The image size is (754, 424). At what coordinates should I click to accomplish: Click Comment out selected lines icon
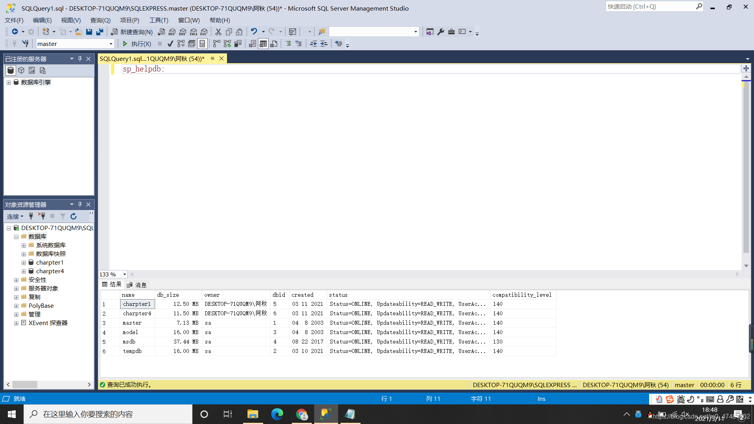(x=288, y=44)
